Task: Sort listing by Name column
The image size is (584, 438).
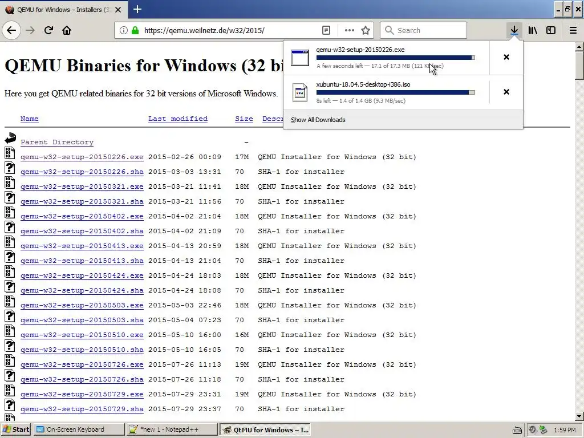Action: click(x=30, y=119)
